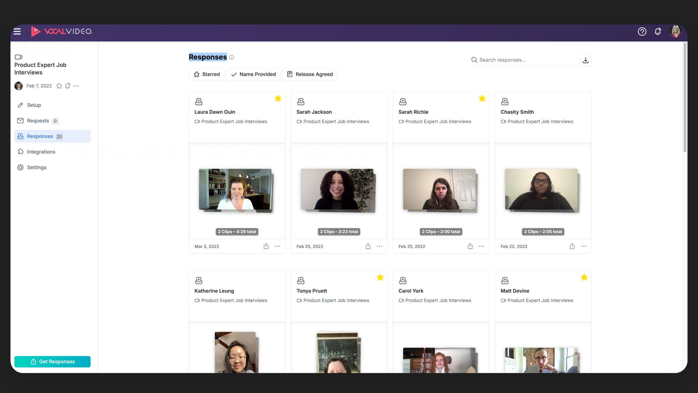Viewport: 698px width, 393px height.
Task: Click the Responses info icon
Action: click(231, 57)
